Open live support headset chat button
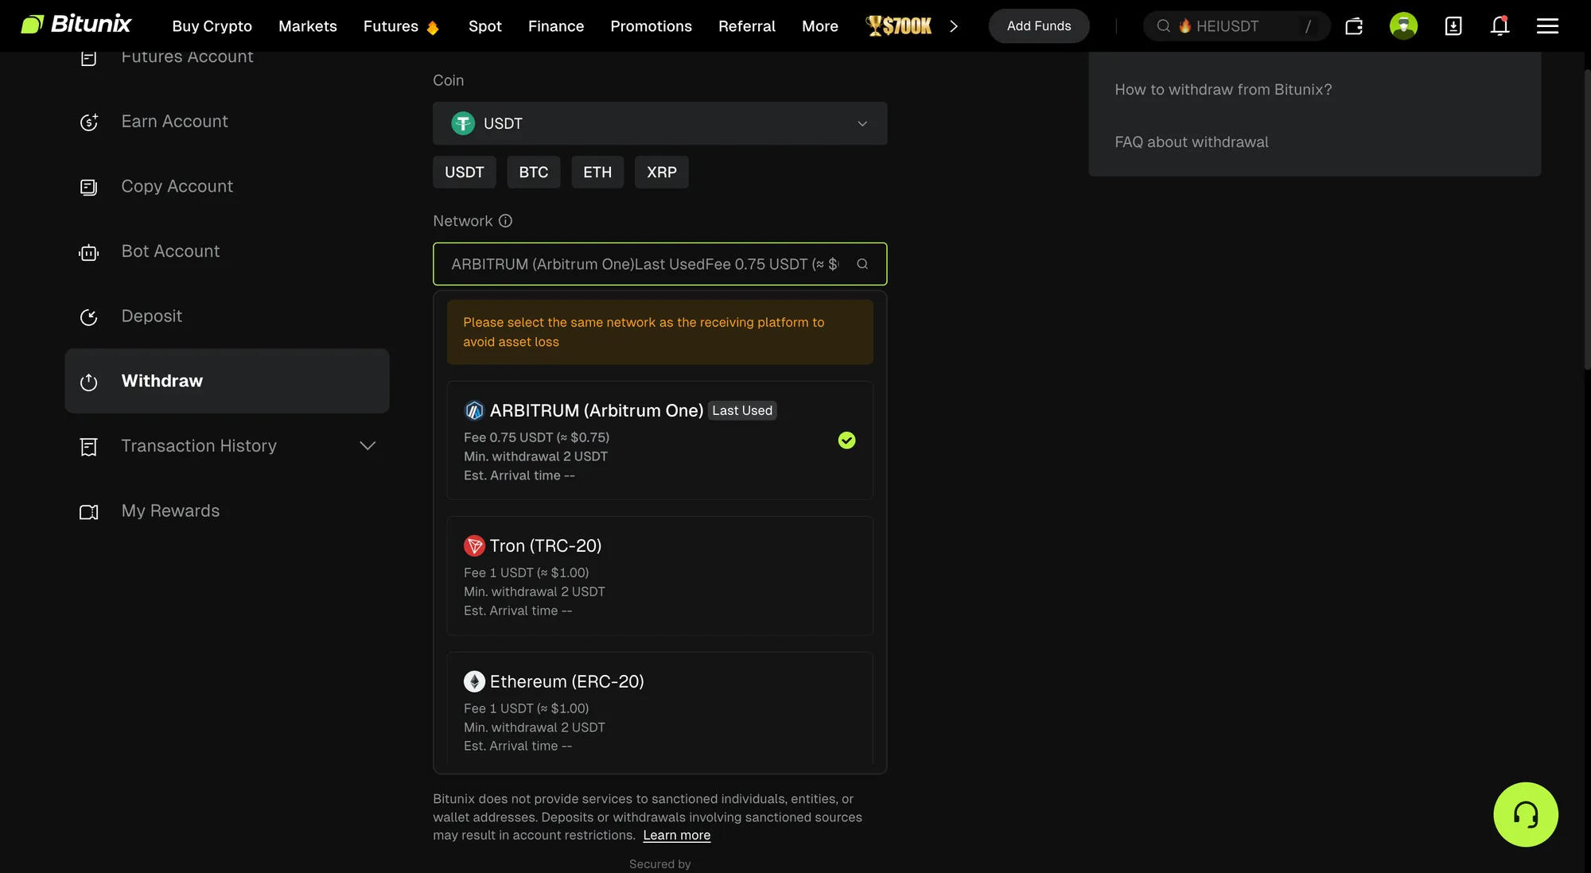The height and width of the screenshot is (873, 1591). coord(1525,814)
